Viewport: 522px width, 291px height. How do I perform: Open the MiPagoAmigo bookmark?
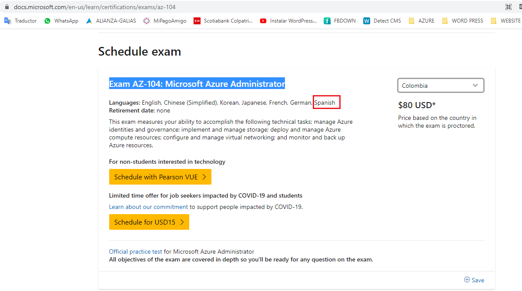tap(165, 20)
